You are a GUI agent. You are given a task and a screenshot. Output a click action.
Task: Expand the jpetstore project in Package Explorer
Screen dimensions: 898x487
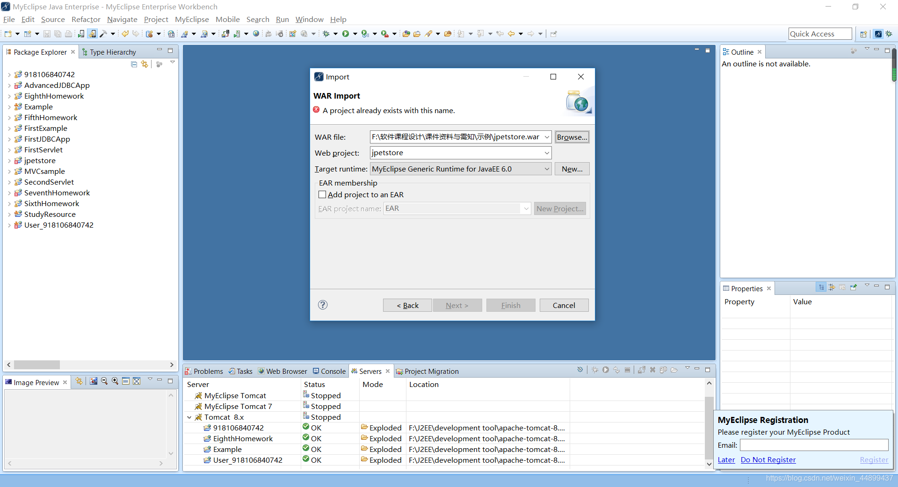coord(9,161)
